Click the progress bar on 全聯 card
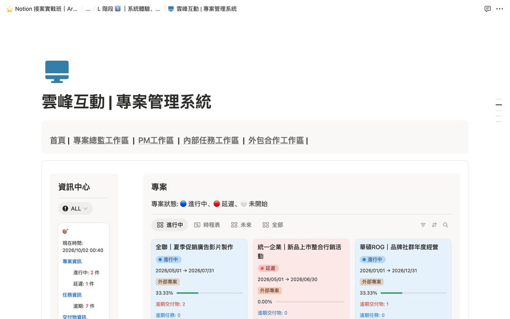The width and height of the screenshot is (510, 319). tap(209, 293)
